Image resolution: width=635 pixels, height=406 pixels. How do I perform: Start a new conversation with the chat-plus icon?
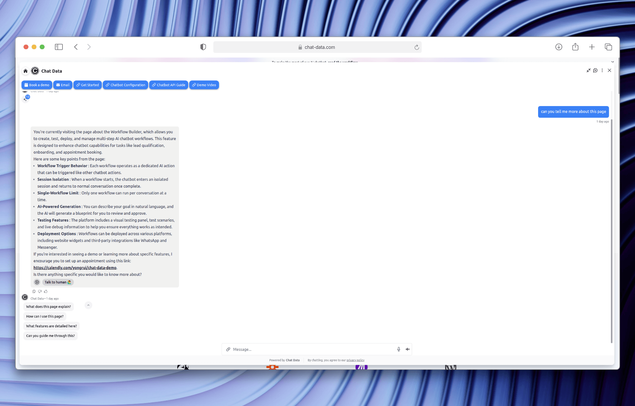(x=595, y=70)
